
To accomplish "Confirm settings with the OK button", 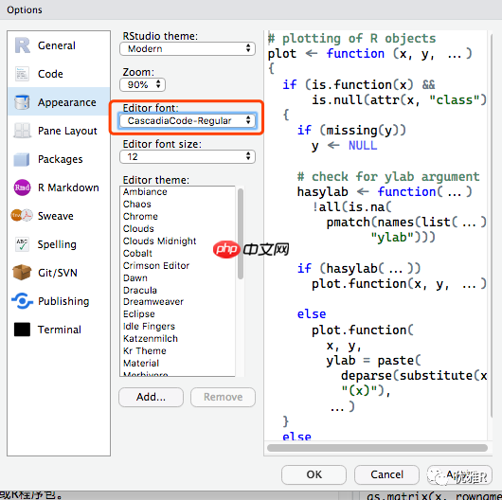I will click(x=314, y=474).
